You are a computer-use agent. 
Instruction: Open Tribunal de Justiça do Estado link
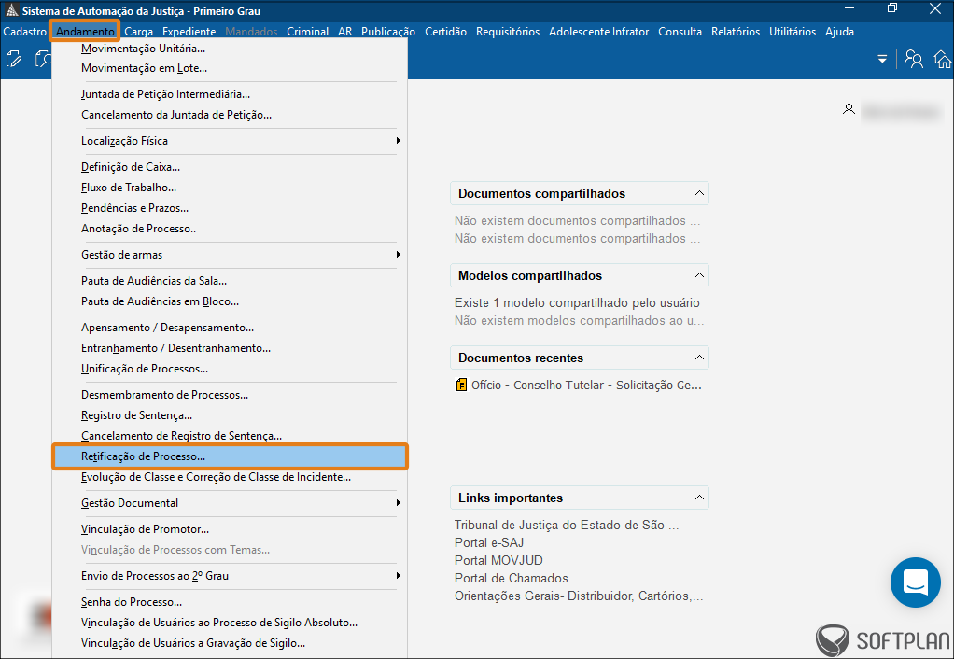pos(567,525)
